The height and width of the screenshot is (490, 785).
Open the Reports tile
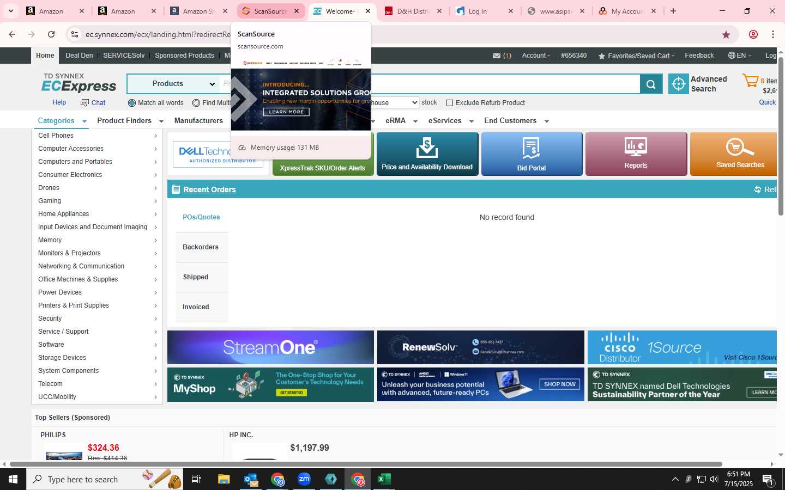click(636, 154)
